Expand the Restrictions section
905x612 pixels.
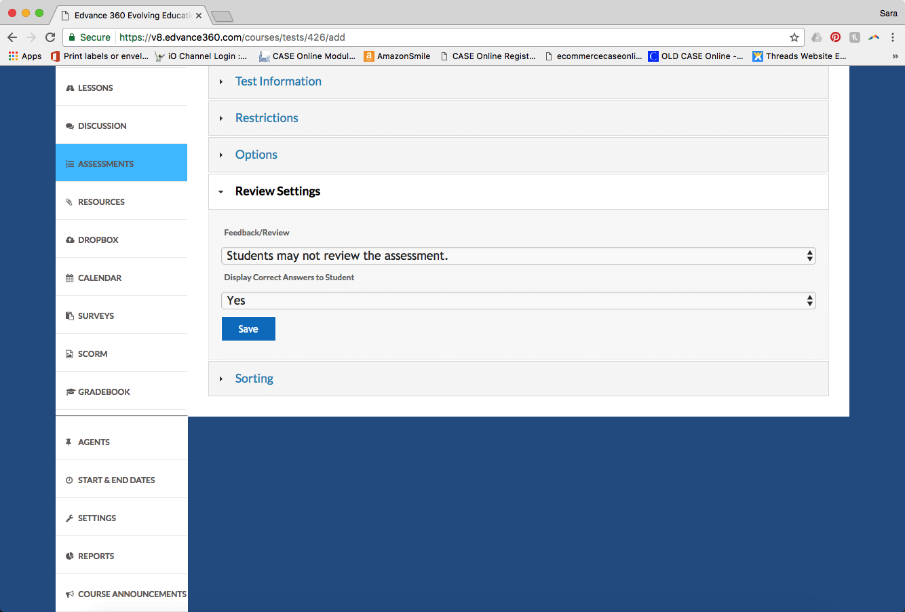(267, 118)
